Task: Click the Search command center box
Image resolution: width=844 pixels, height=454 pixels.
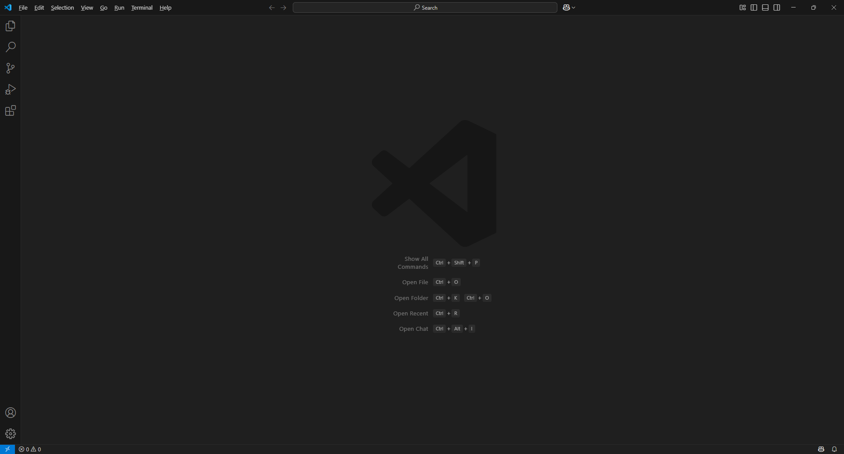Action: coord(425,7)
